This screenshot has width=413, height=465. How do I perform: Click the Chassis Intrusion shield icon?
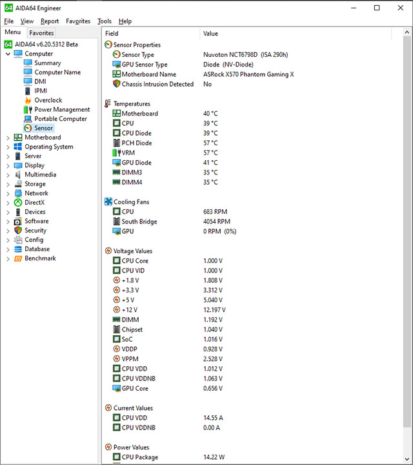click(117, 84)
